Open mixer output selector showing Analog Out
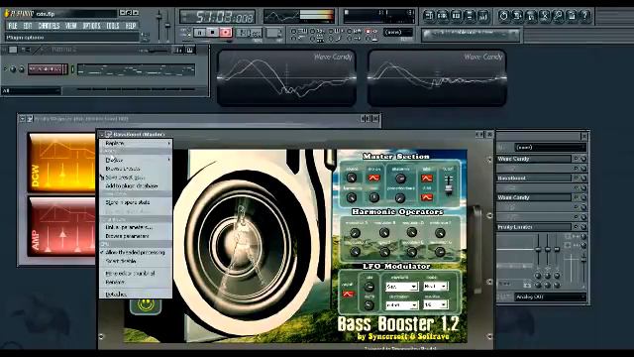Image resolution: width=634 pixels, height=357 pixels. tap(551, 297)
